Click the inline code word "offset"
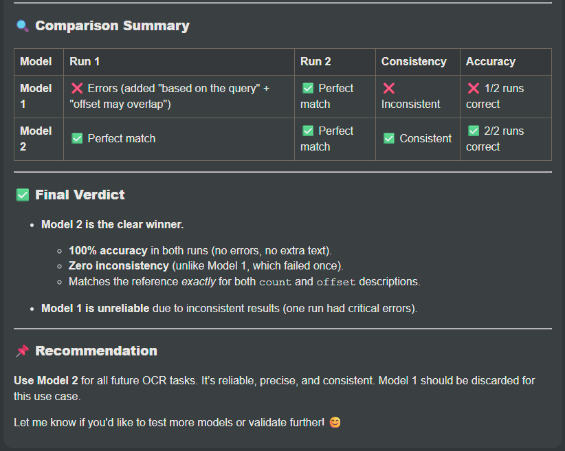Image resolution: width=565 pixels, height=451 pixels. [337, 282]
